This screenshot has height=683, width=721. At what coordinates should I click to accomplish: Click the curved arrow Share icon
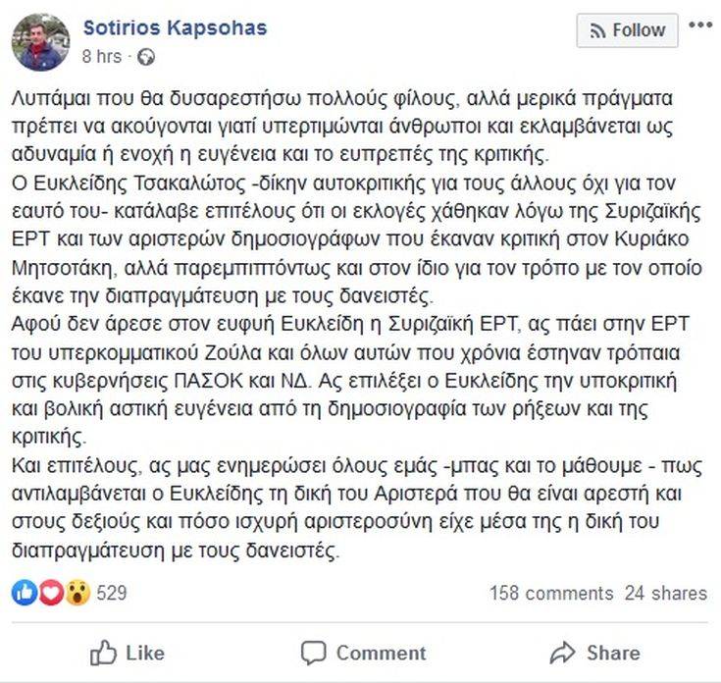pos(562,653)
